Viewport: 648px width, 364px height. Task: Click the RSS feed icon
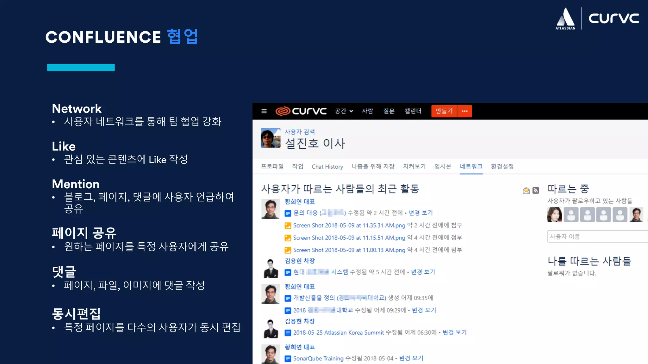(x=536, y=190)
